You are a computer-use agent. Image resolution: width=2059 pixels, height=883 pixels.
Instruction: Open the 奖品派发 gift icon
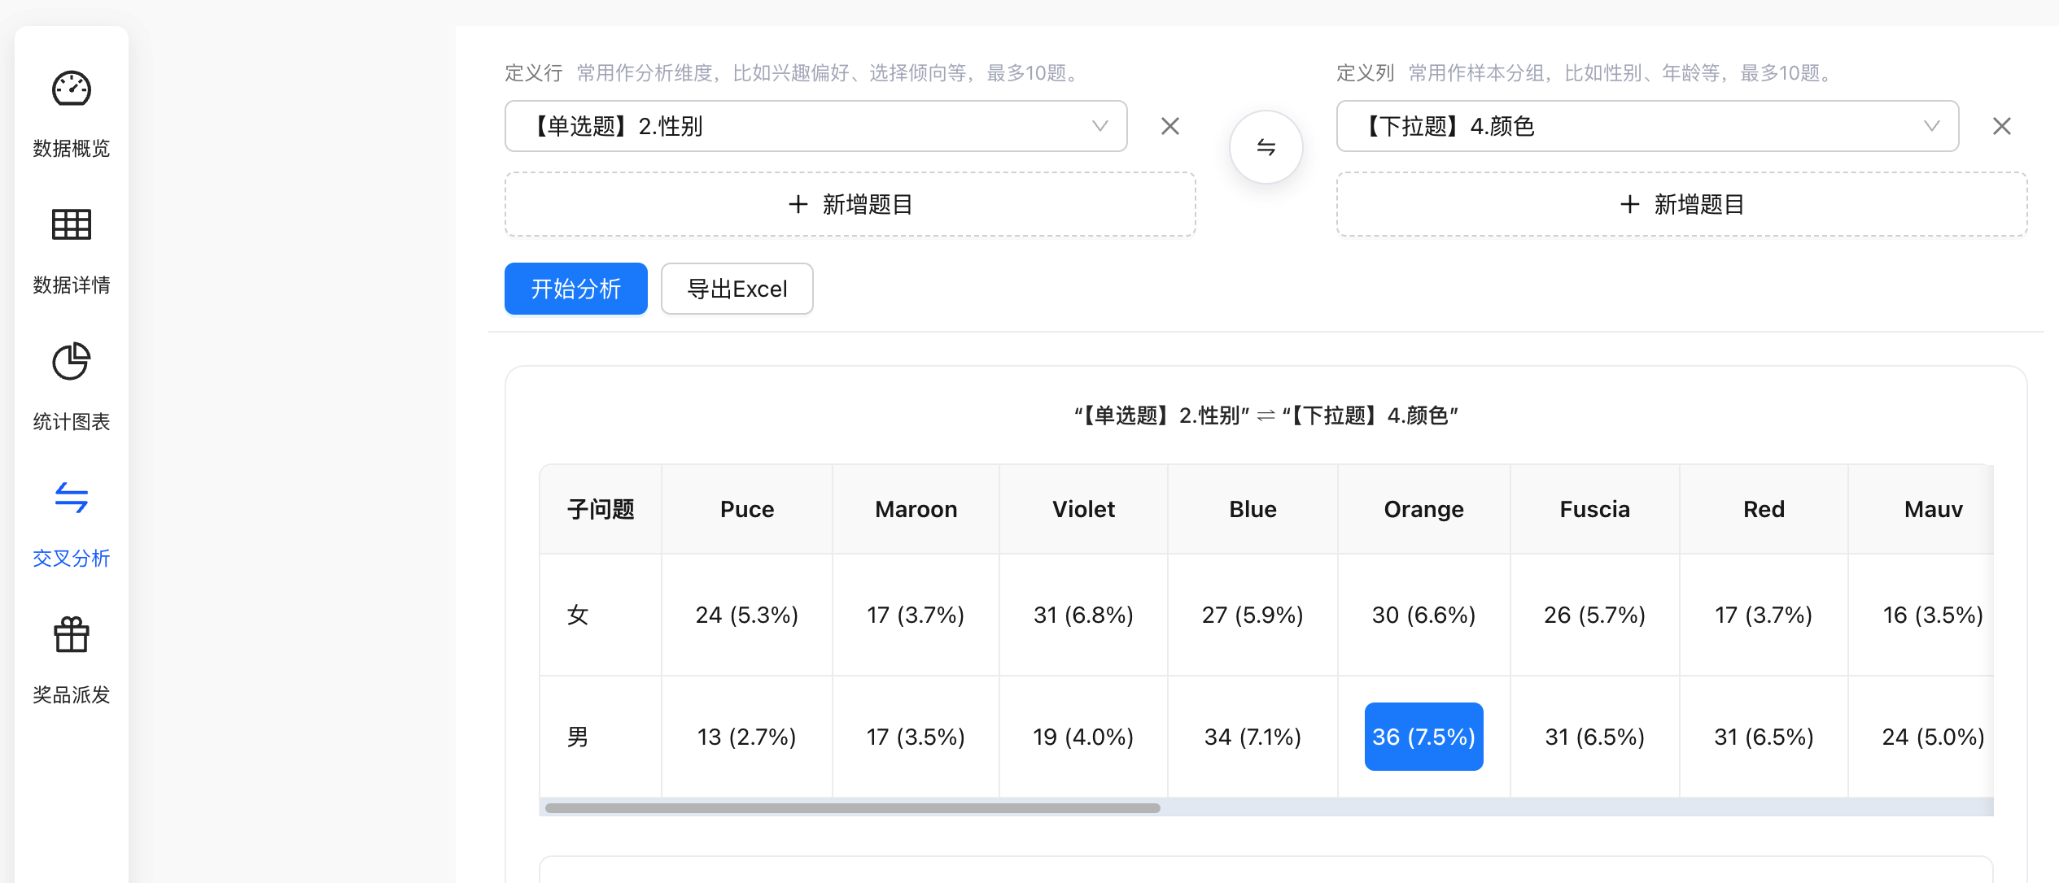(x=72, y=635)
